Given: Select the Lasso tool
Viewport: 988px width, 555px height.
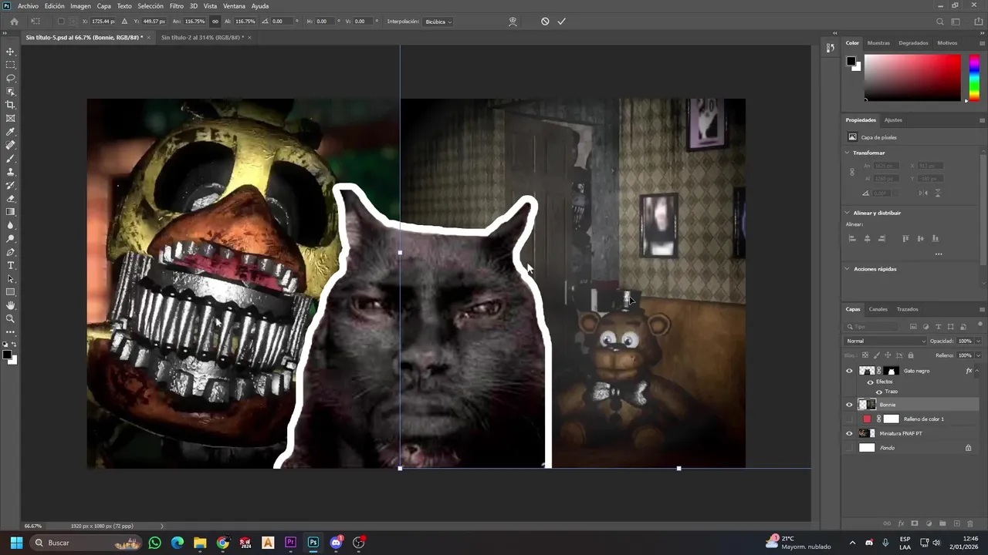Looking at the screenshot, I should pyautogui.click(x=11, y=78).
